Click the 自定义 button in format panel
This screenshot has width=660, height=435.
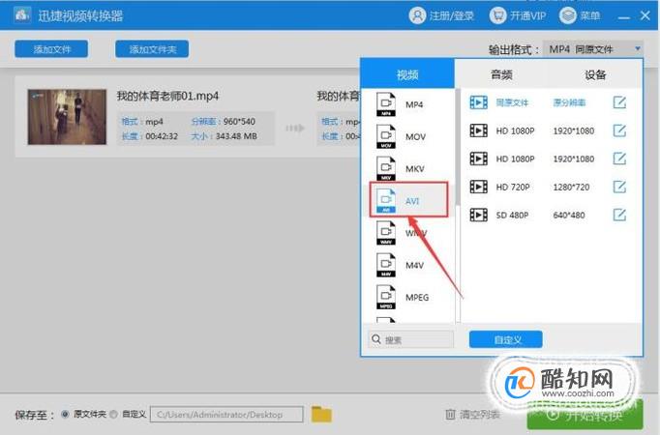tap(505, 339)
